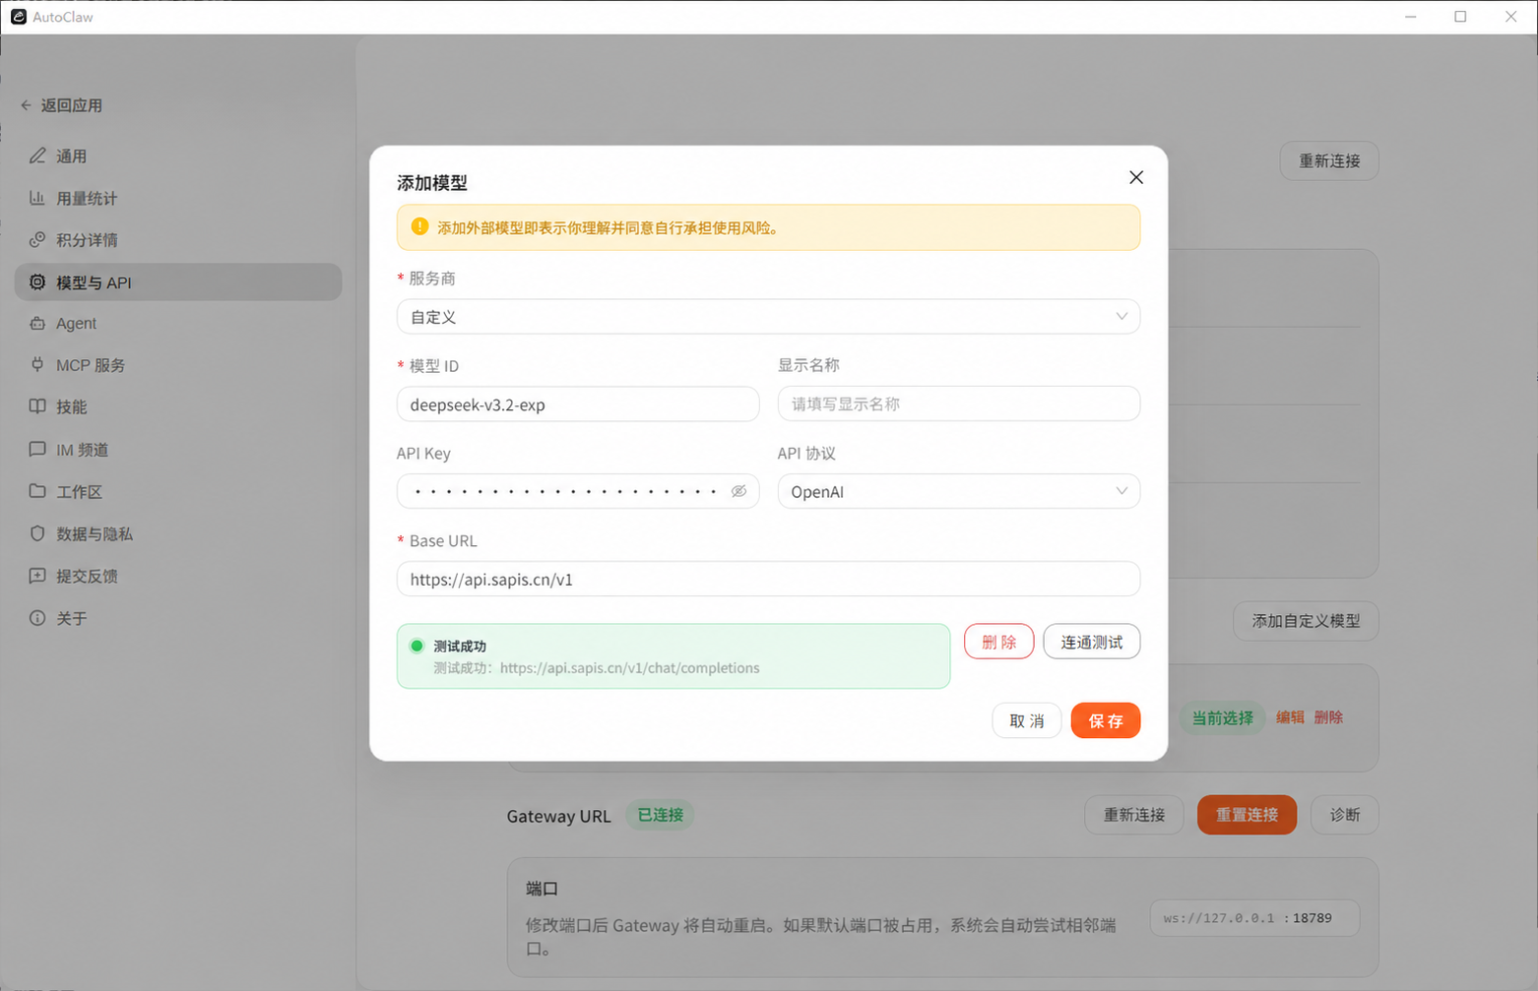This screenshot has height=991, width=1538.
Task: Click the 技能 book icon
Action: click(37, 406)
